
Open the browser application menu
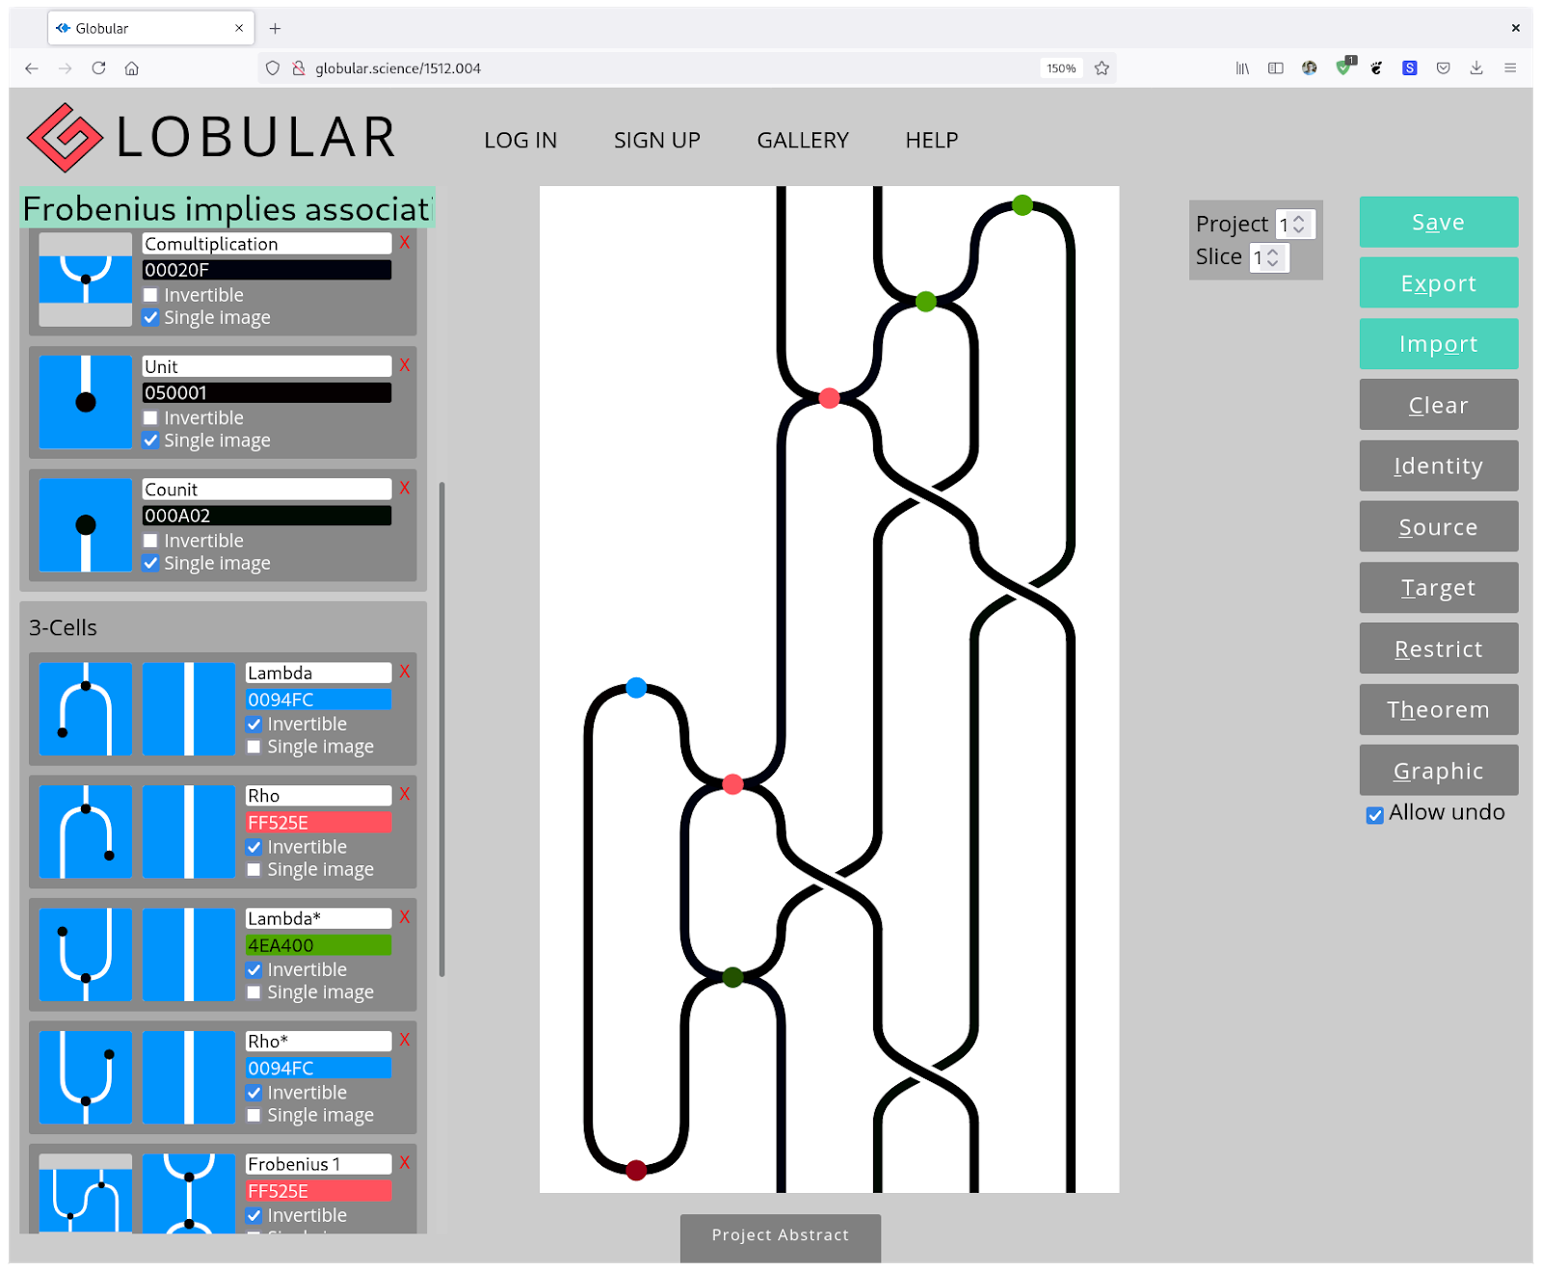tap(1509, 68)
